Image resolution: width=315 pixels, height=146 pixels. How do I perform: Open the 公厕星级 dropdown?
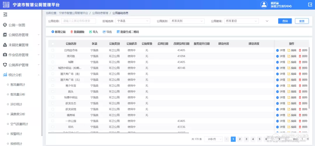click(241, 21)
